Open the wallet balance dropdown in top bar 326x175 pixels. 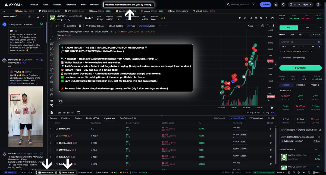[300, 5]
